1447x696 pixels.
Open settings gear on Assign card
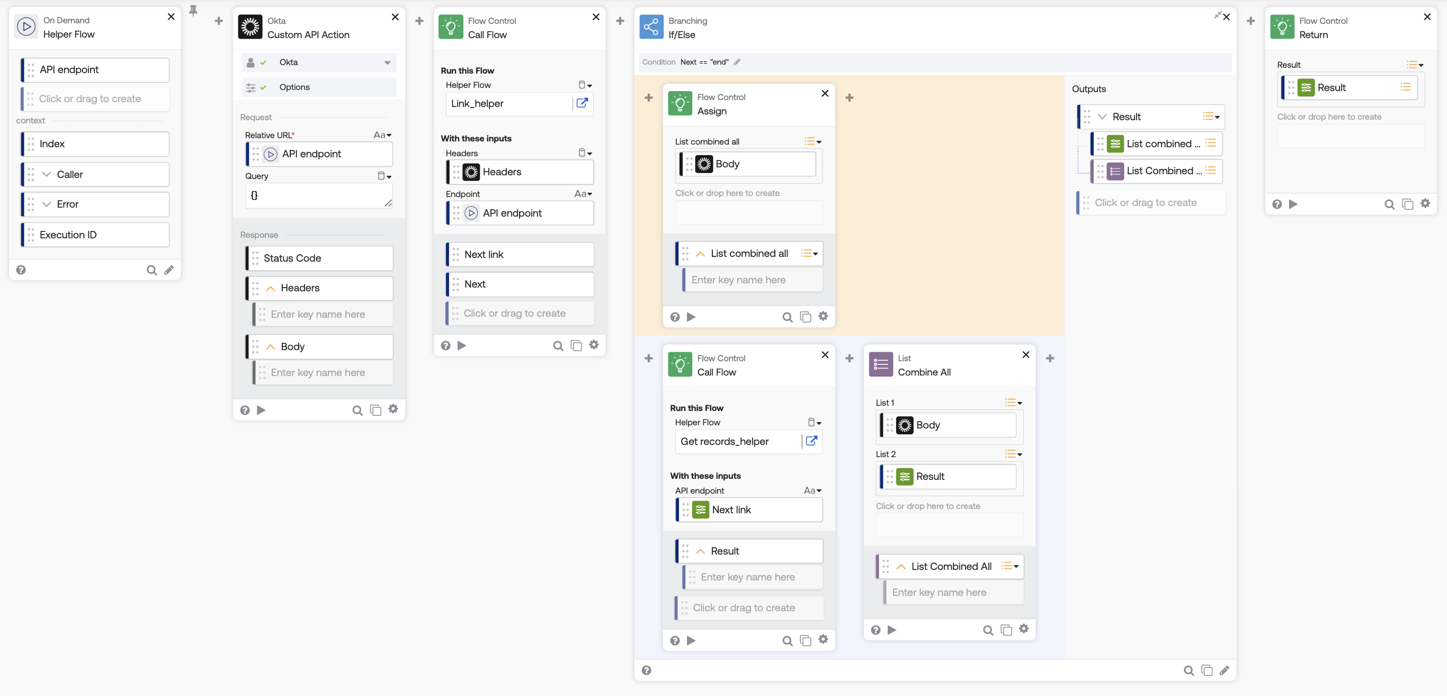[x=823, y=316]
